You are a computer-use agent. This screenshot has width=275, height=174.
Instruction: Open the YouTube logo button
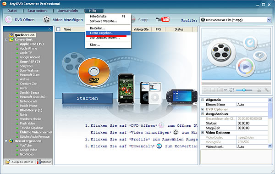click(163, 19)
